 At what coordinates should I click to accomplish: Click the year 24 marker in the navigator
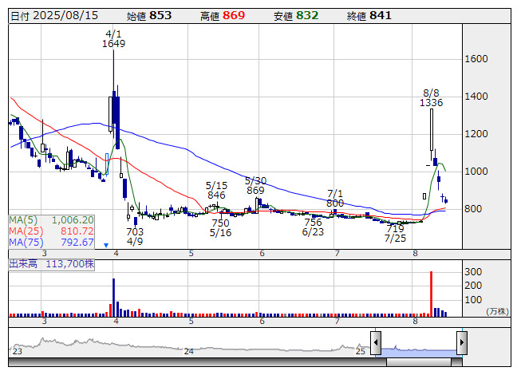189,351
